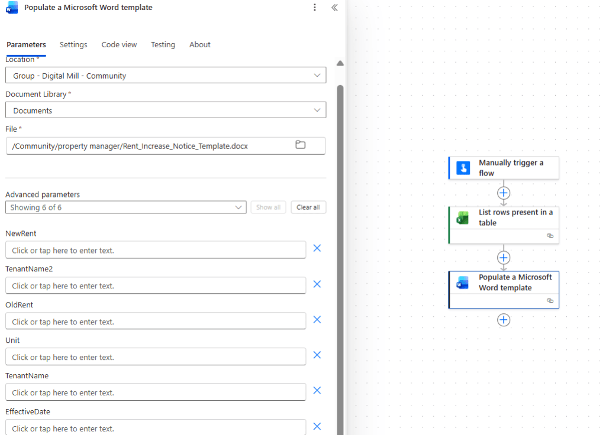
Task: Open the file picker folder icon
Action: pos(300,145)
